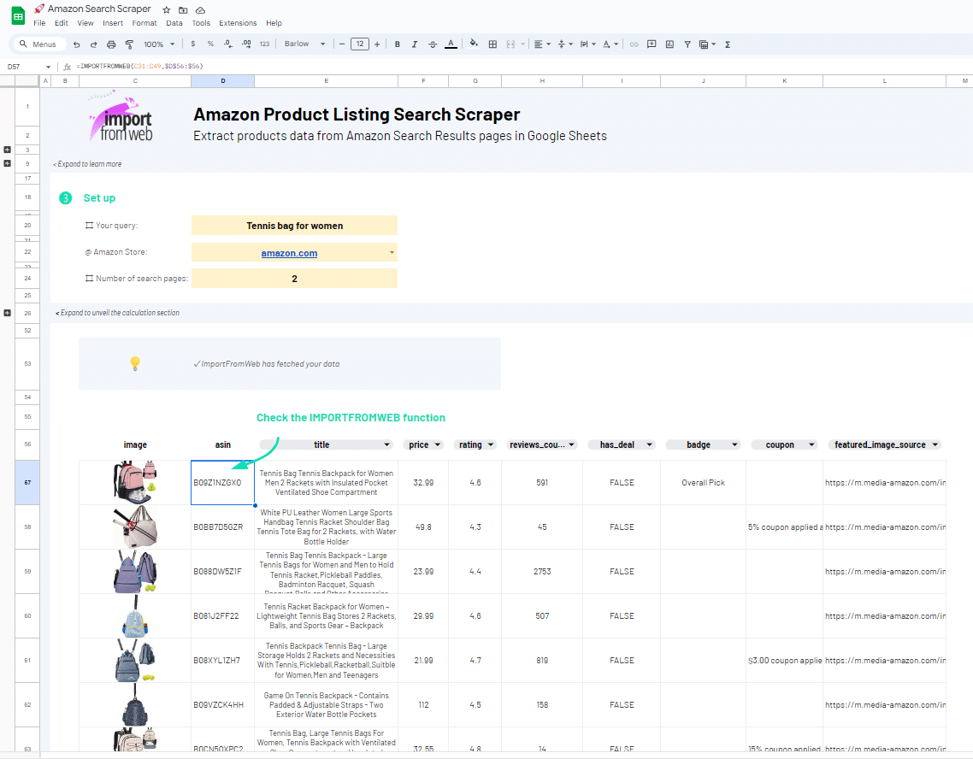
Task: Click the Insert chart icon
Action: (x=669, y=44)
